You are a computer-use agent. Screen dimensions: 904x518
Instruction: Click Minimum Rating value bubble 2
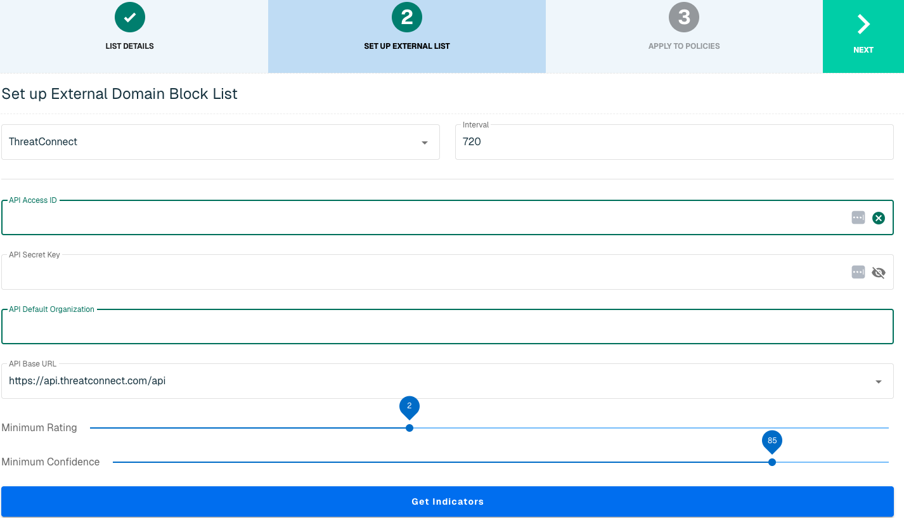[410, 406]
